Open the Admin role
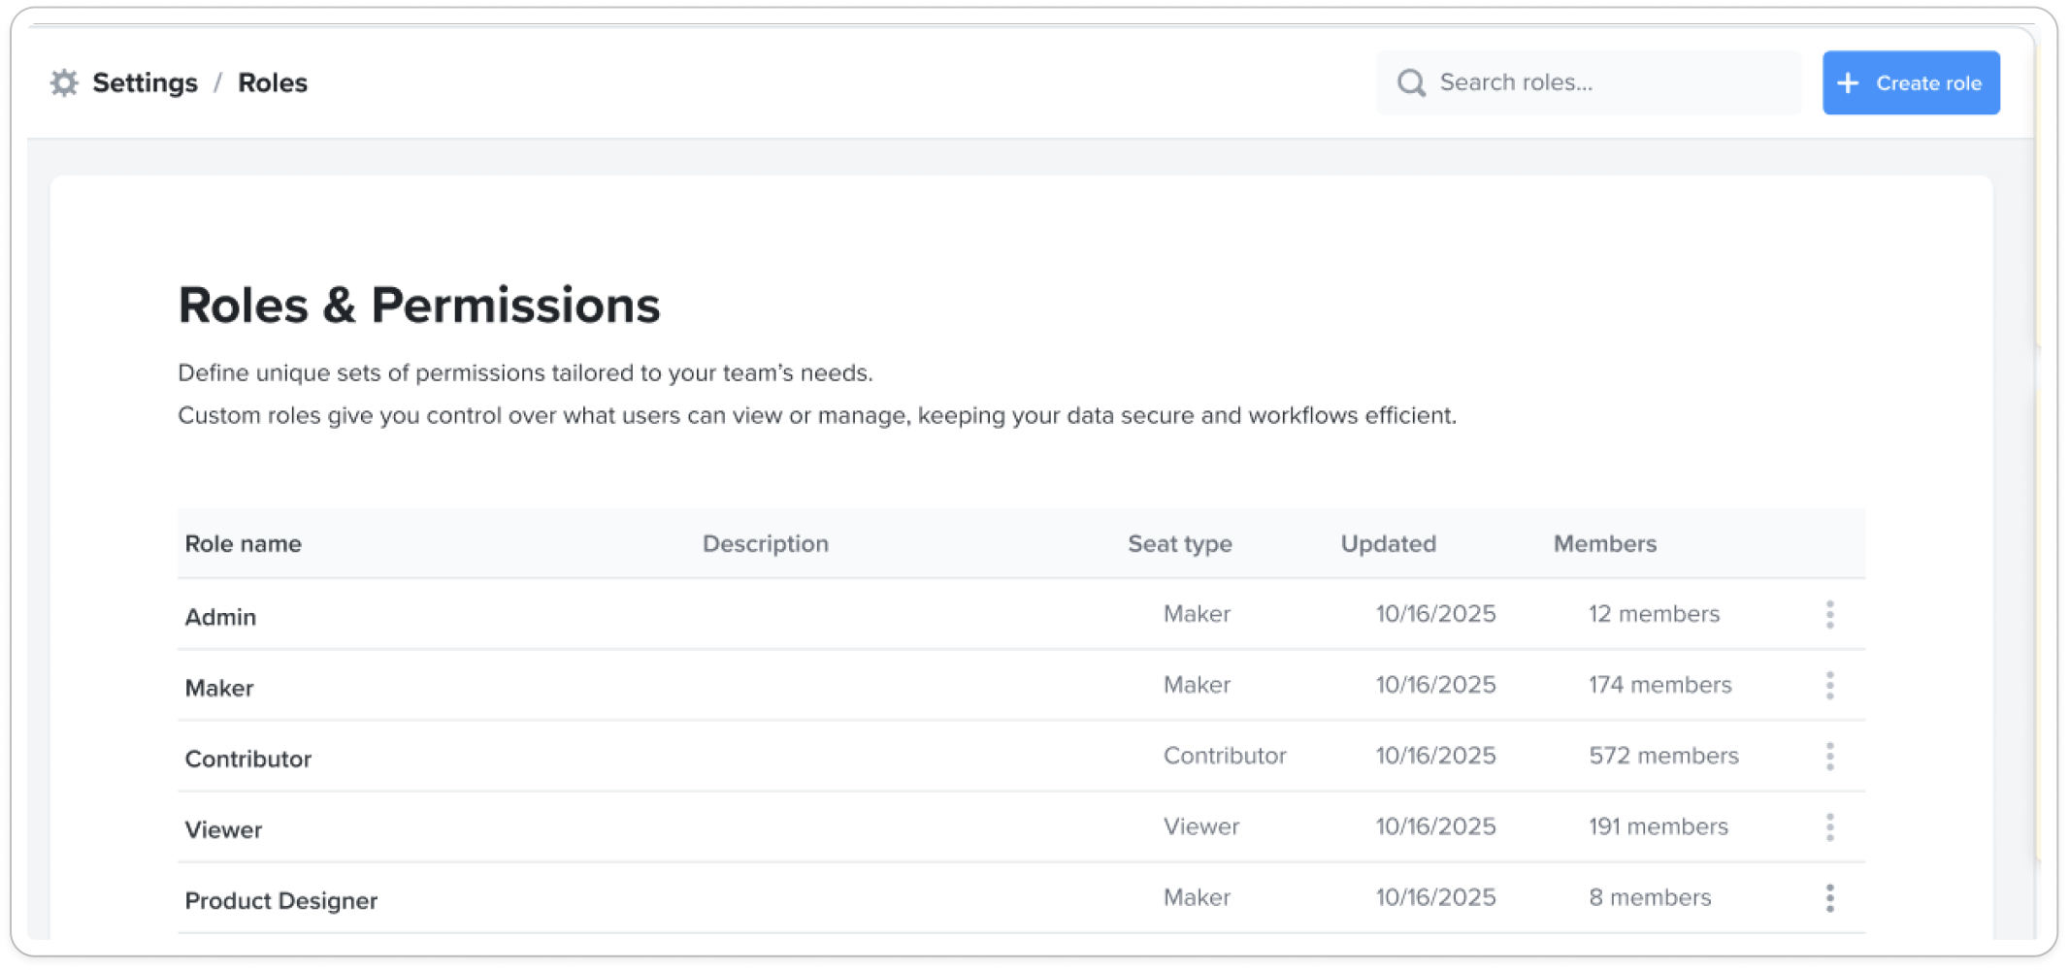 point(220,617)
